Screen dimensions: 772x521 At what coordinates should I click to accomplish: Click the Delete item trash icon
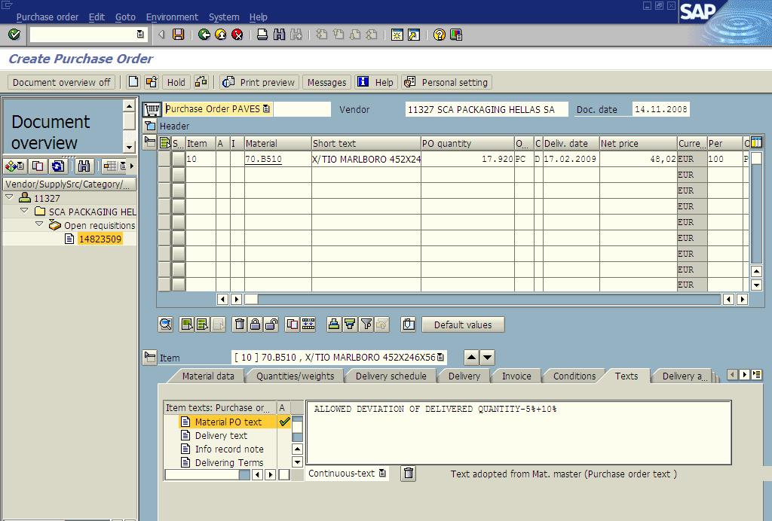pyautogui.click(x=239, y=324)
